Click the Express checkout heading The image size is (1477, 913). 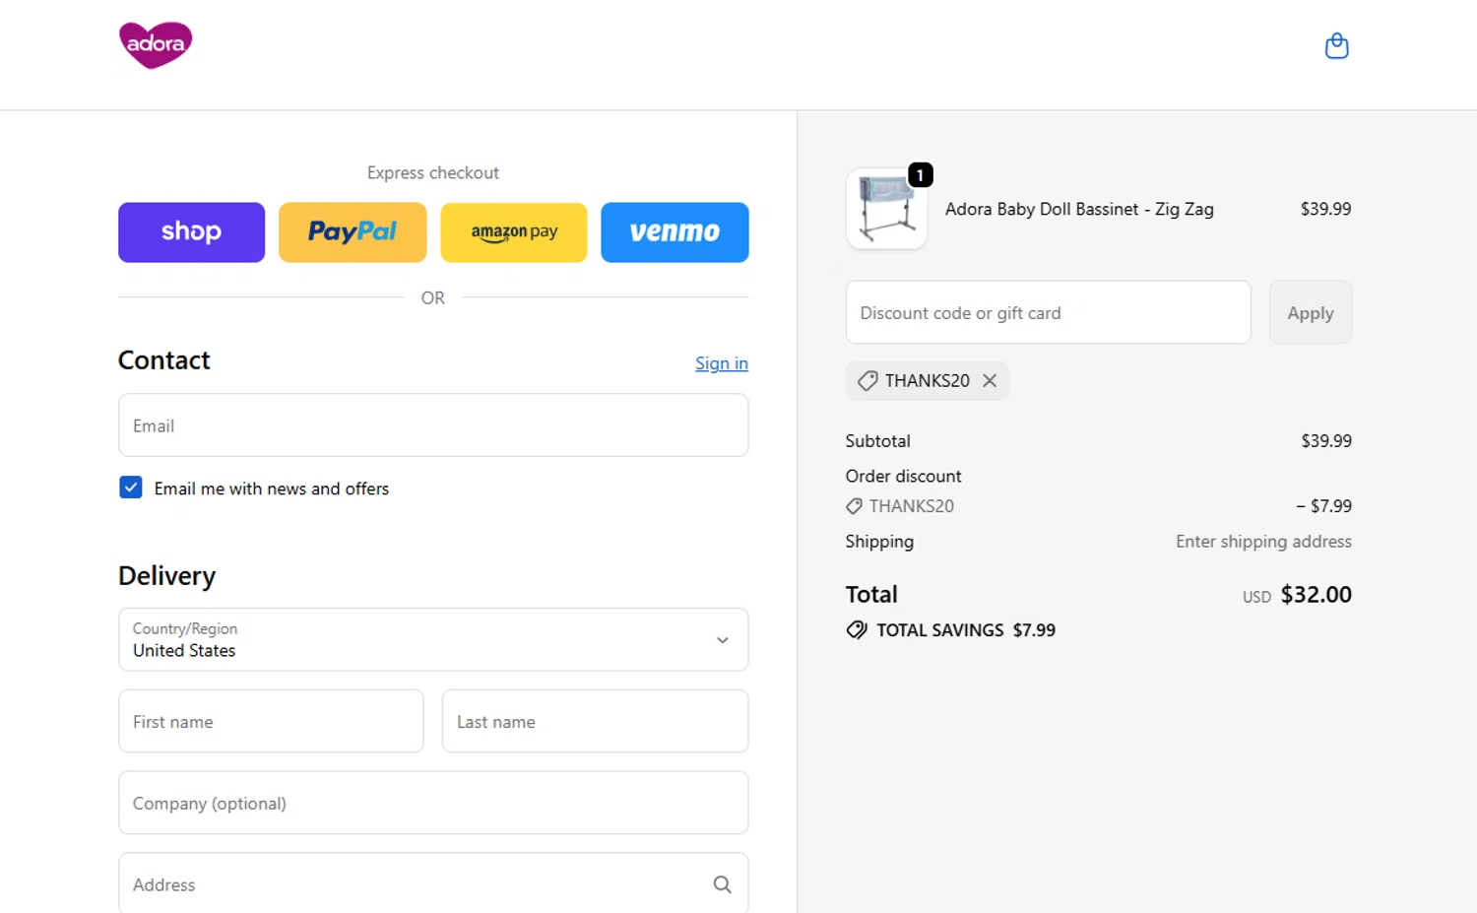pos(433,172)
